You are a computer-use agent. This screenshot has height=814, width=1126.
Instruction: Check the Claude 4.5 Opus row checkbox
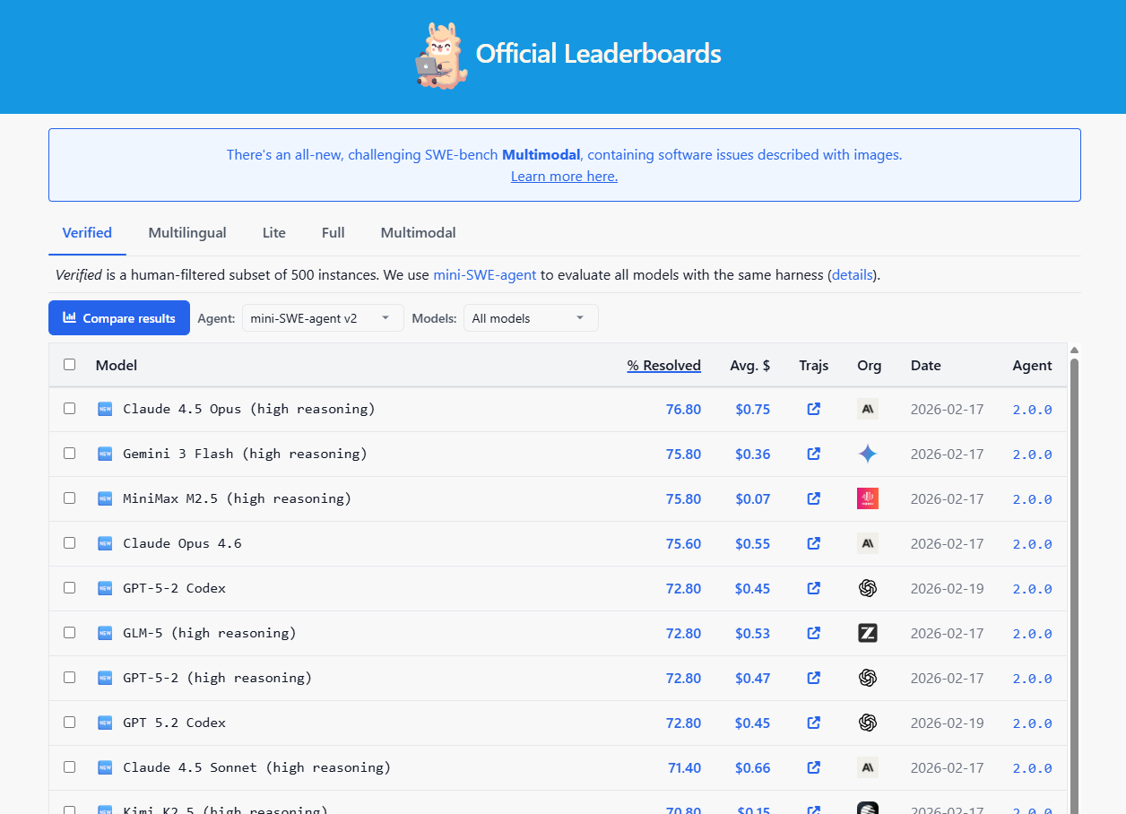70,409
